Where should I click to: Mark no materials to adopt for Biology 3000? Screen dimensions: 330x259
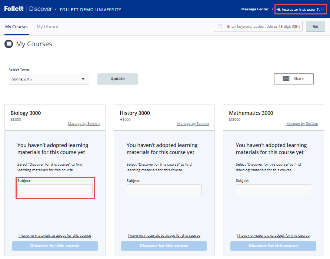tap(55, 236)
